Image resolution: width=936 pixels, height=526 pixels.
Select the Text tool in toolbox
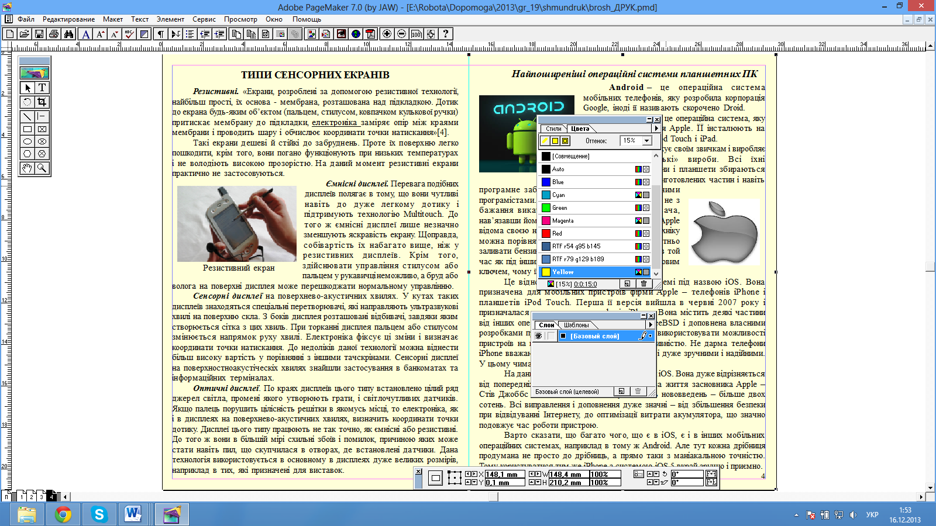(42, 88)
